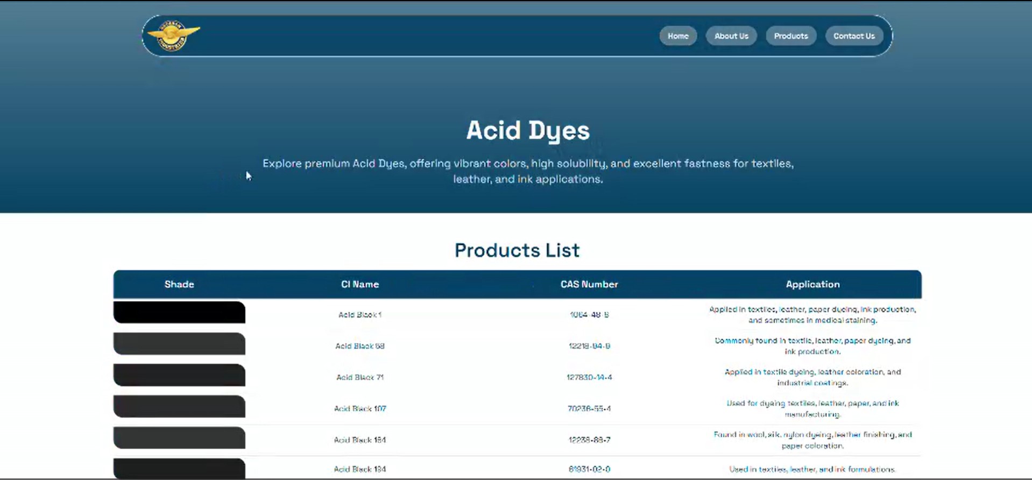Click the Acid Black 1 name cell
Image resolution: width=1032 pixels, height=480 pixels.
tap(359, 315)
